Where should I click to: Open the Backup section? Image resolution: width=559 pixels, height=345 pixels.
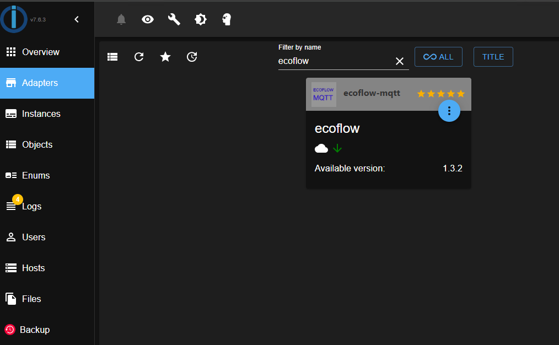tap(47, 330)
